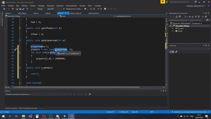Click ENG language indicator in system tray
The image size is (211, 119).
(192, 116)
